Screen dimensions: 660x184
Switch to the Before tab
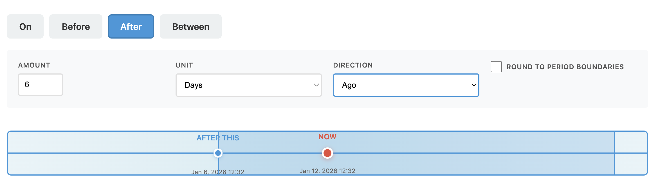[x=75, y=26]
